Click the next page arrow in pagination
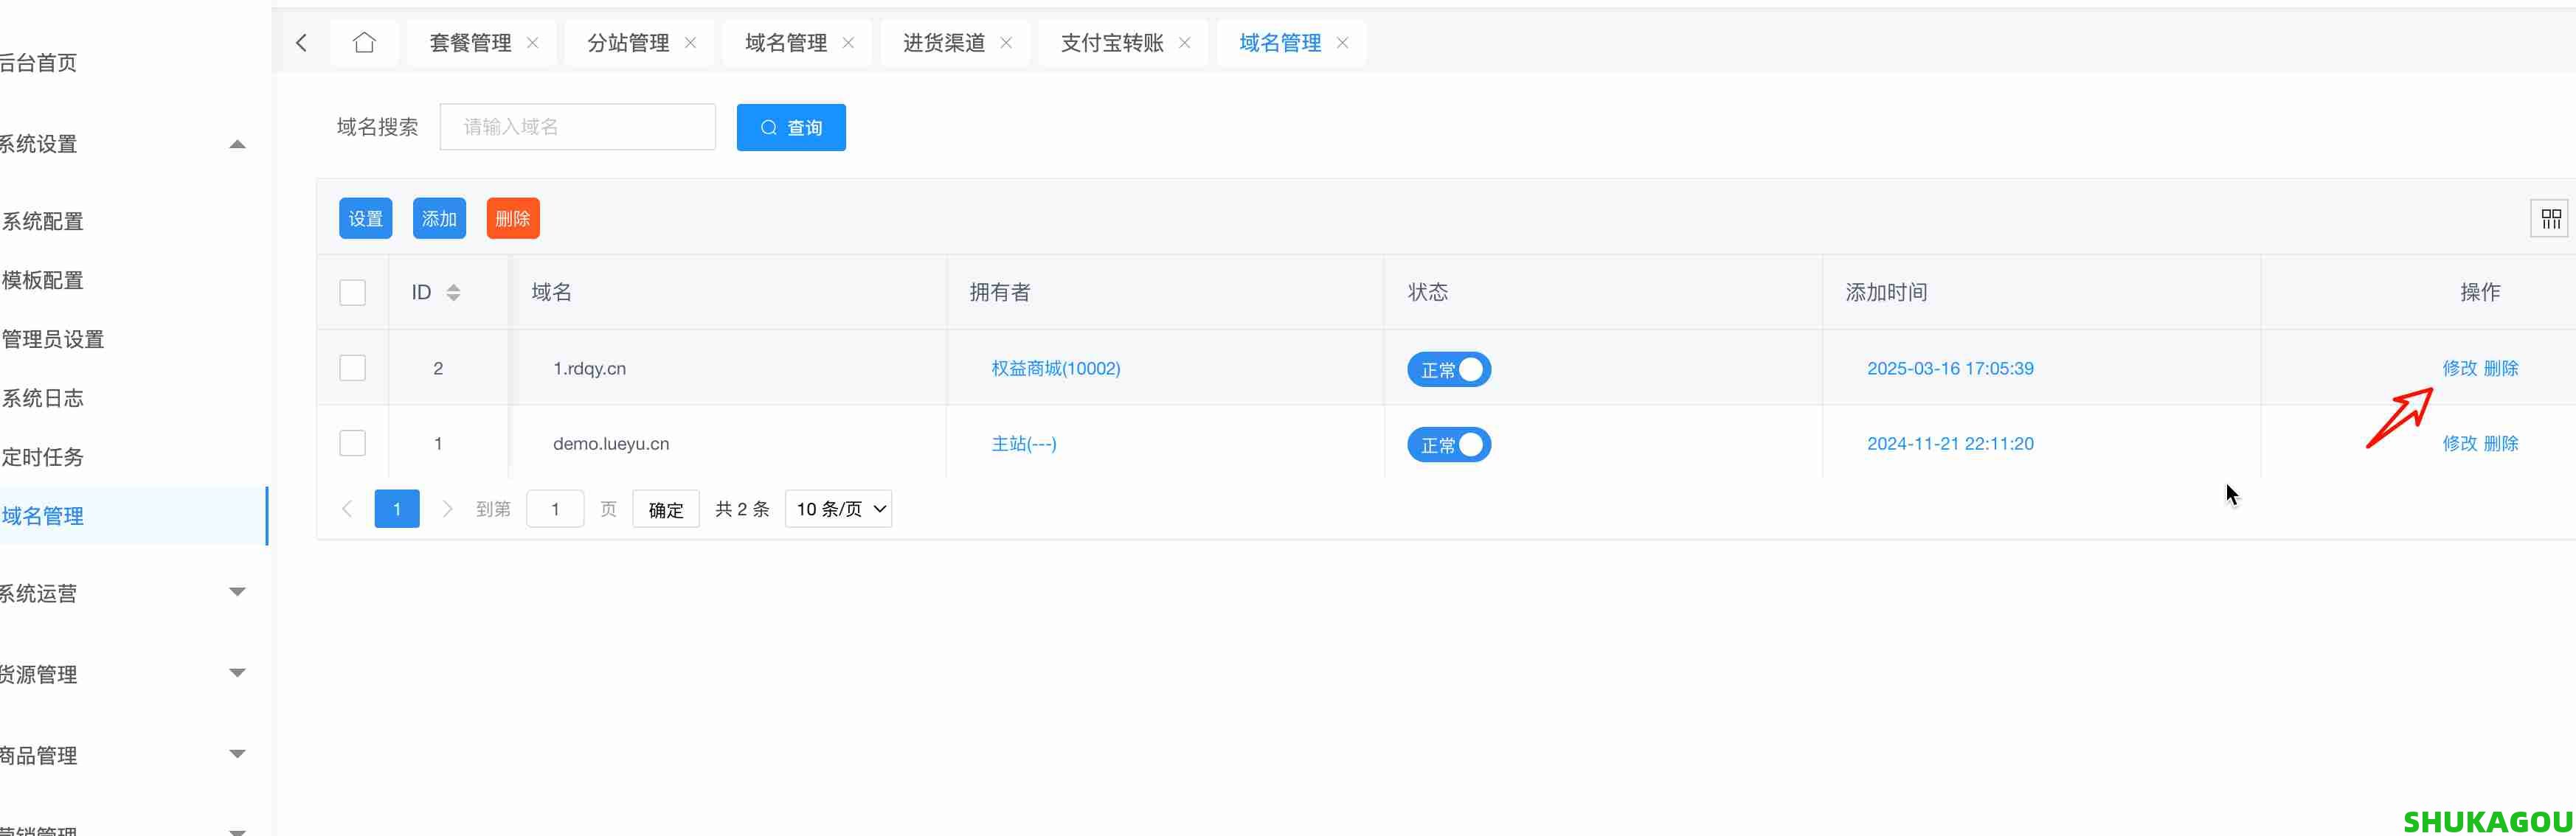This screenshot has height=836, width=2576. pyautogui.click(x=447, y=509)
